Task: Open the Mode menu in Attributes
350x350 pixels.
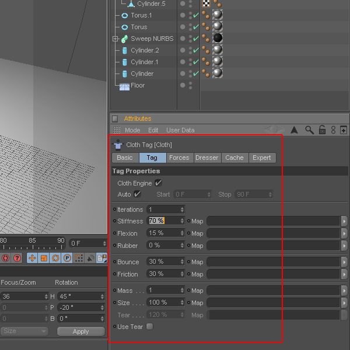Action: [x=132, y=130]
